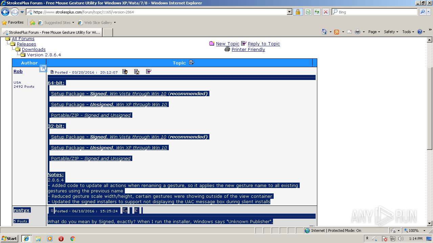Open a new blank tab
Viewport: 433px width, 243px height.
pyautogui.click(x=108, y=32)
